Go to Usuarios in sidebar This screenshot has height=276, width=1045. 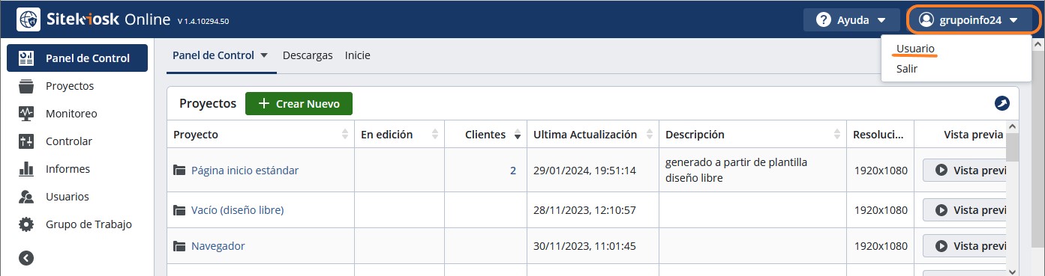[67, 197]
